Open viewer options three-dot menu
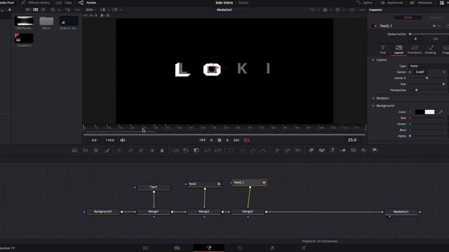Viewport: 449px width, 252px height. pyautogui.click(x=362, y=10)
